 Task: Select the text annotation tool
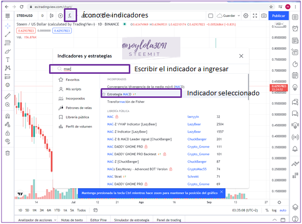pyautogui.click(x=8, y=60)
